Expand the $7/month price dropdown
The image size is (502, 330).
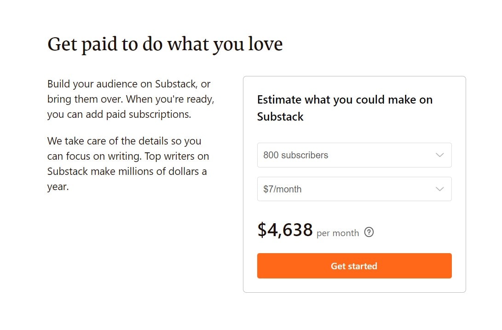(354, 189)
